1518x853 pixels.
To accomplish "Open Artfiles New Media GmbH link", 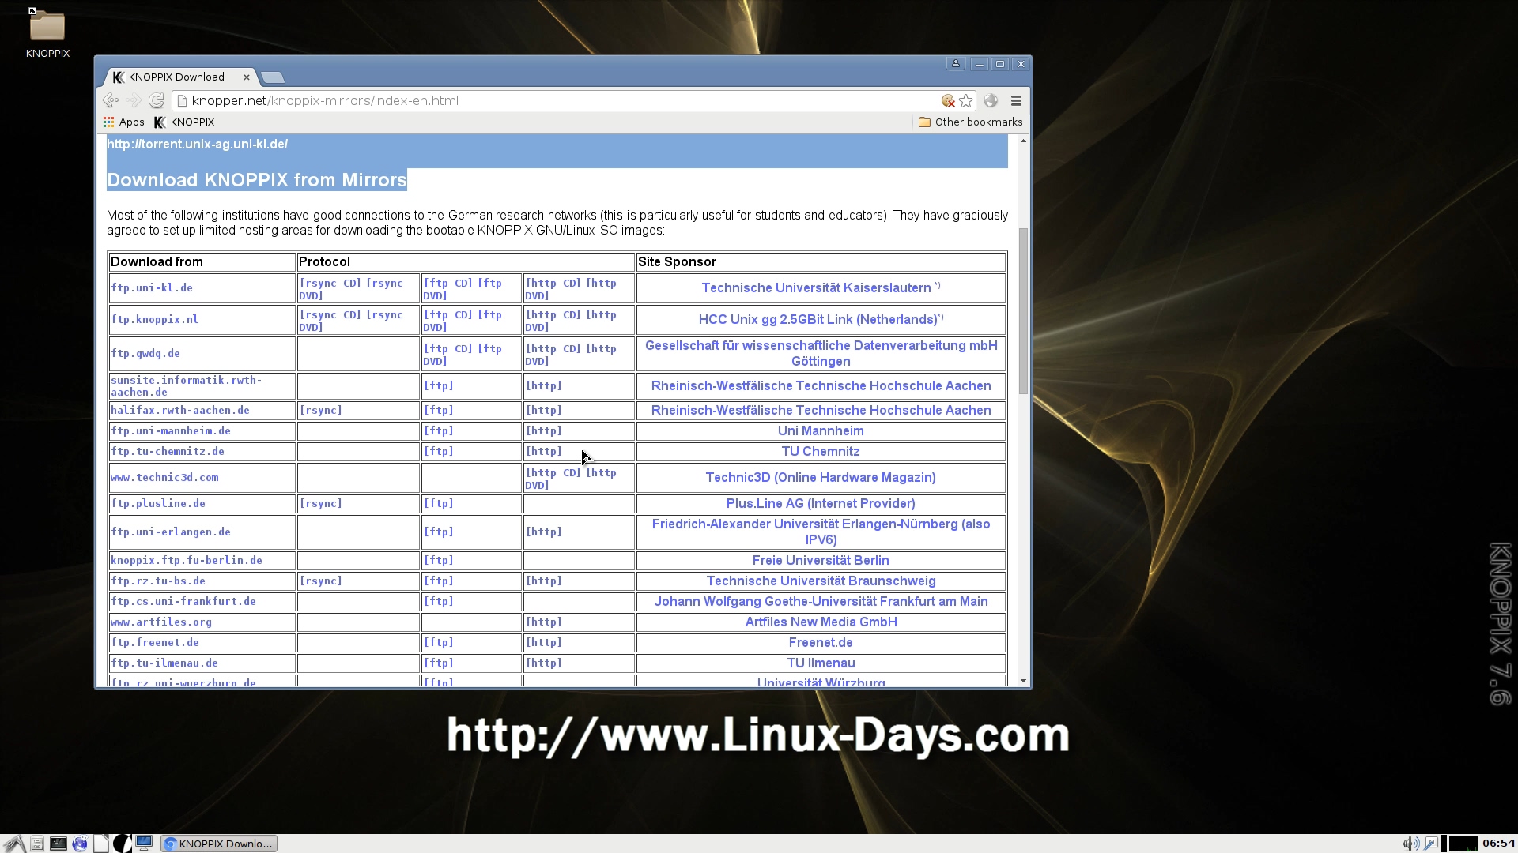I will pyautogui.click(x=821, y=622).
